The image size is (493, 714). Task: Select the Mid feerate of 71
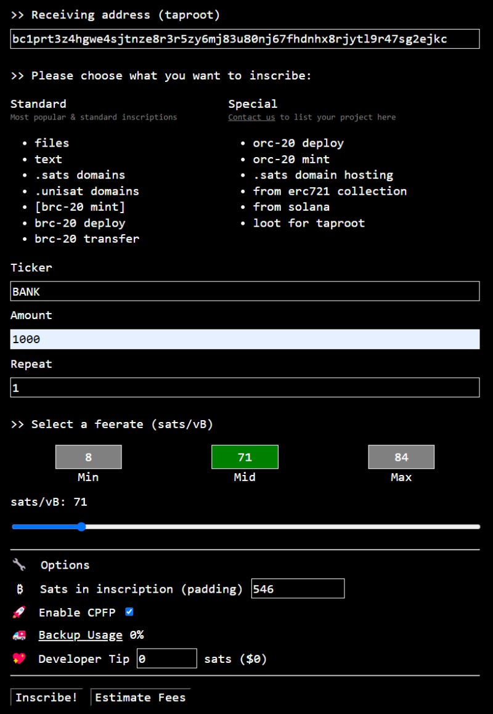point(245,456)
